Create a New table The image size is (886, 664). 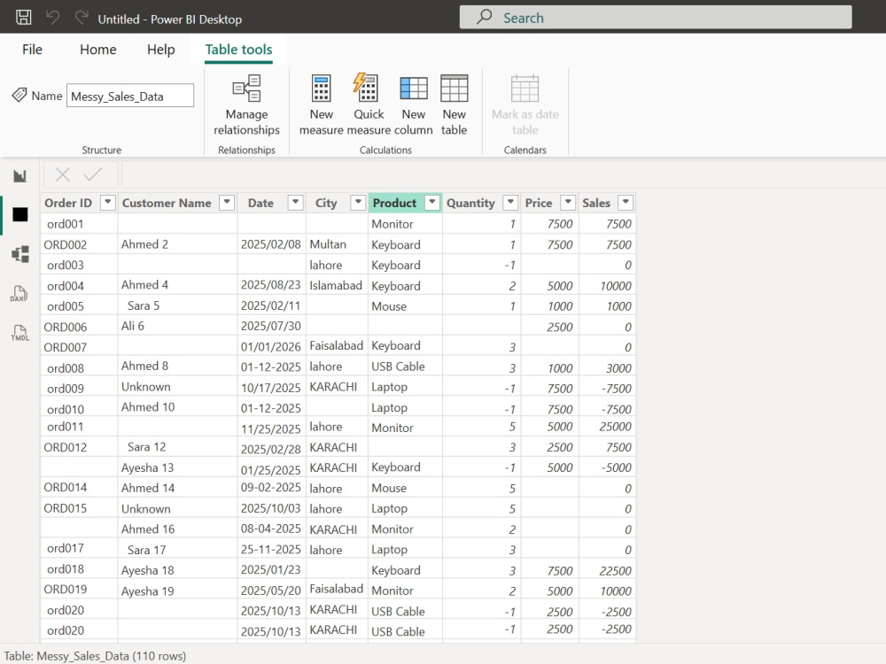click(x=455, y=105)
